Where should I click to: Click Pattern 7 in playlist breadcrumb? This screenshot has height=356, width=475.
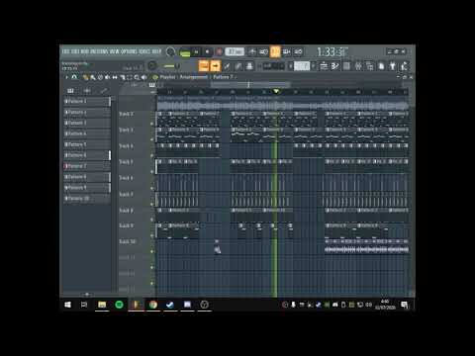coord(223,77)
